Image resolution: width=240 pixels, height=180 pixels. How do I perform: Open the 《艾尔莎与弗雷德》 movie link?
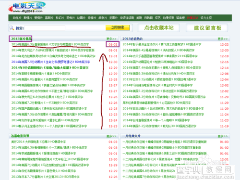[50, 44]
